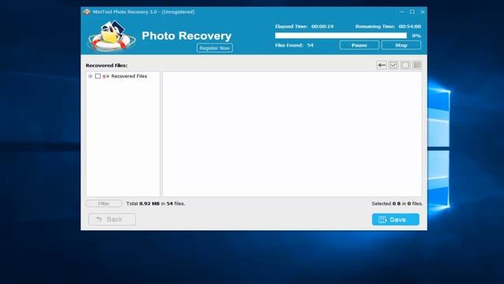The width and height of the screenshot is (504, 284).
Task: Click the Elapsed Time 00:00:19 value
Action: coord(322,27)
